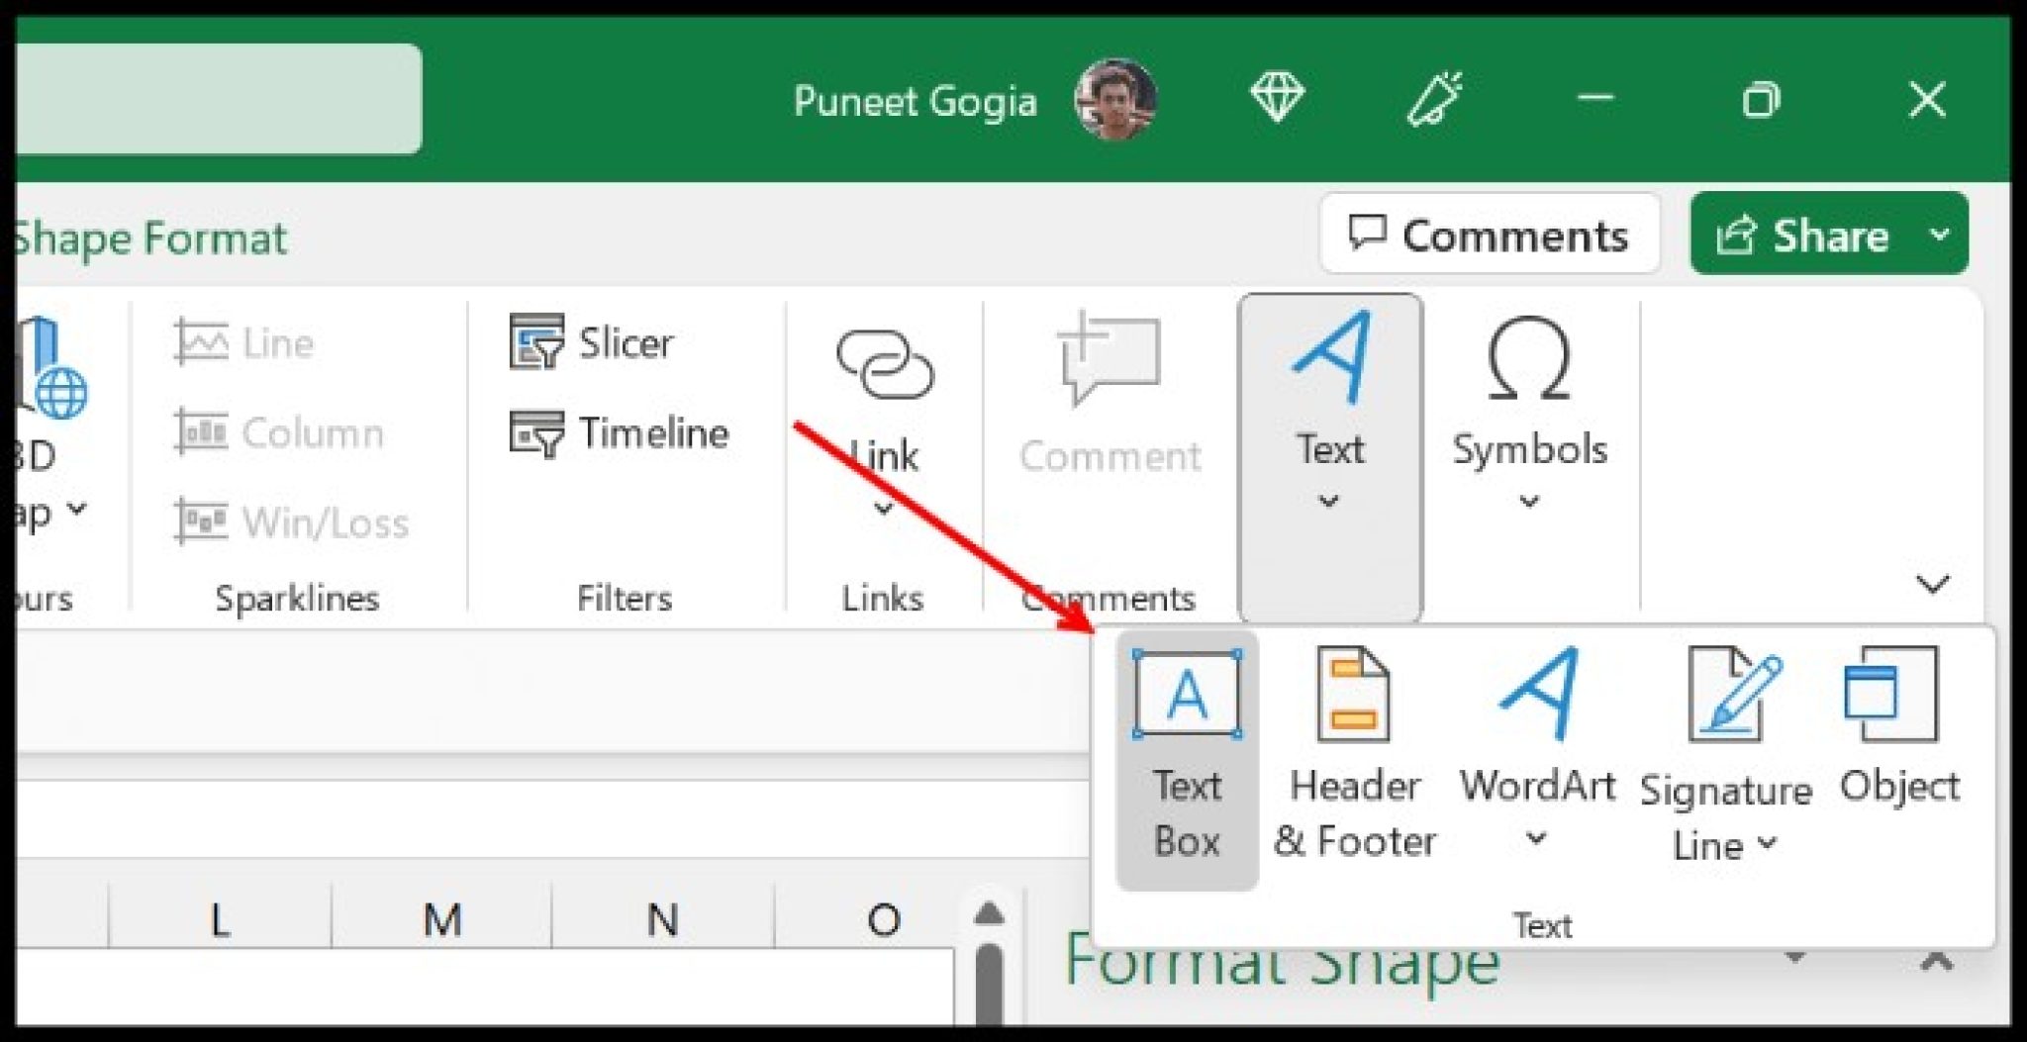Insert a Slicer
This screenshot has height=1042, width=2027.
click(594, 343)
